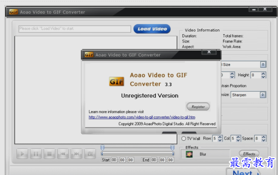Close the about dialog with X
Image resolution: width=278 pixels, height=175 pixels.
coord(209,52)
